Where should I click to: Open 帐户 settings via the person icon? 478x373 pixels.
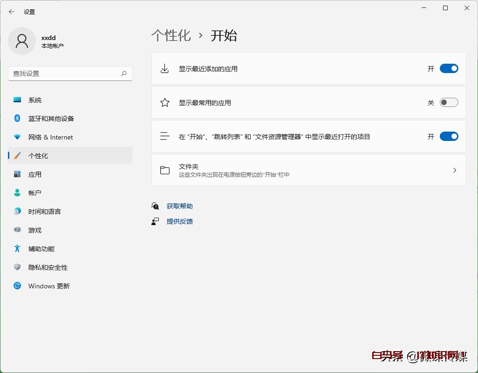click(x=17, y=193)
